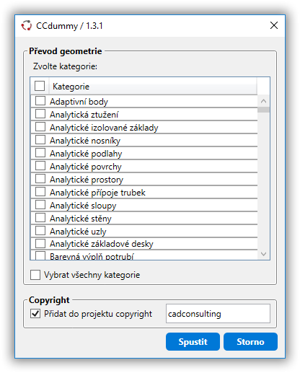
Task: Select Analytické izolované základy checkbox
Action: point(40,127)
